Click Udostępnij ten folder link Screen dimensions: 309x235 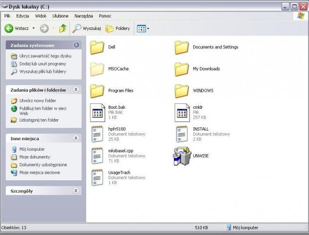39,120
